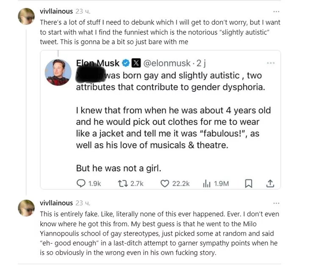Click the vivllainous username on the second post
This screenshot has width=310, height=266.
(x=56, y=203)
